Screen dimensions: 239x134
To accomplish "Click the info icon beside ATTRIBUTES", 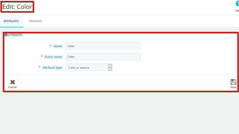I will tap(6, 35).
